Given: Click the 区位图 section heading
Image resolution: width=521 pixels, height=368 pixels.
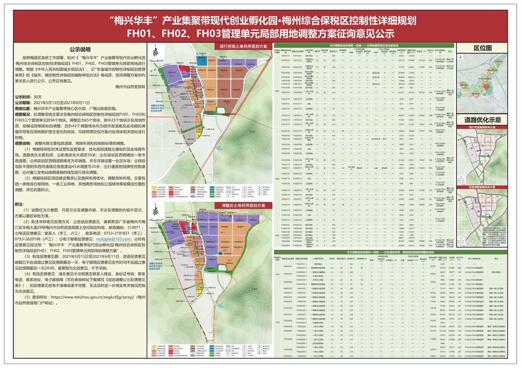Looking at the screenshot, I should click(482, 47).
